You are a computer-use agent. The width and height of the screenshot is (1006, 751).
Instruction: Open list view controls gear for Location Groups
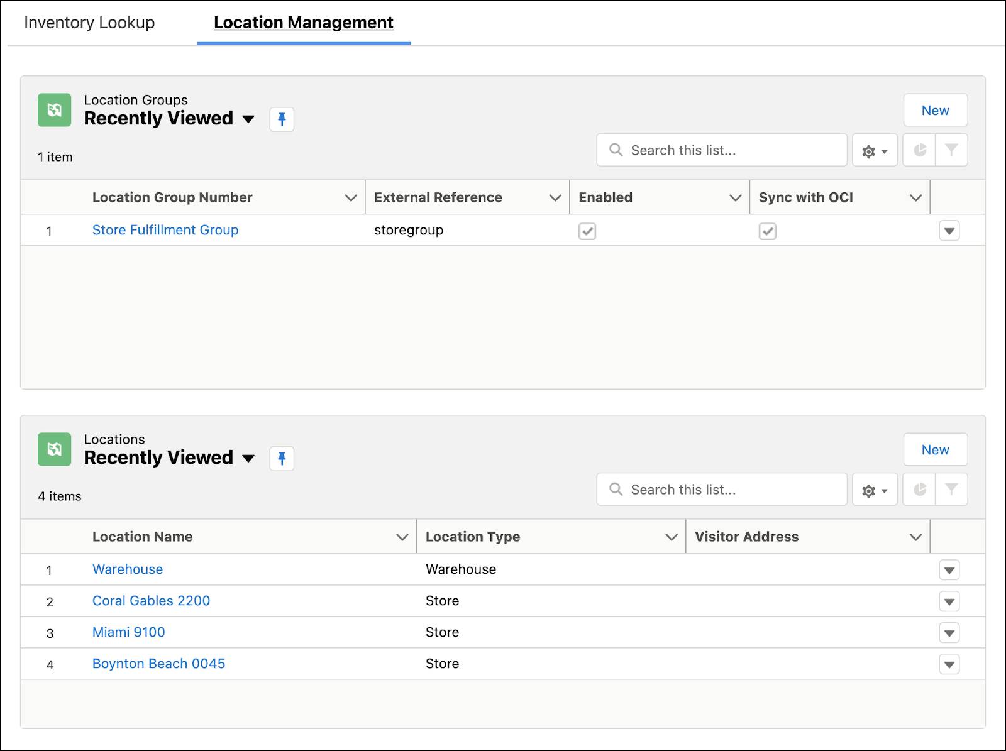(x=875, y=150)
